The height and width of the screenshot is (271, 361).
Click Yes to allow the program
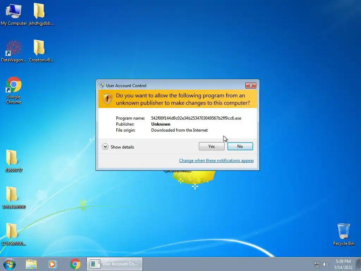(212, 146)
